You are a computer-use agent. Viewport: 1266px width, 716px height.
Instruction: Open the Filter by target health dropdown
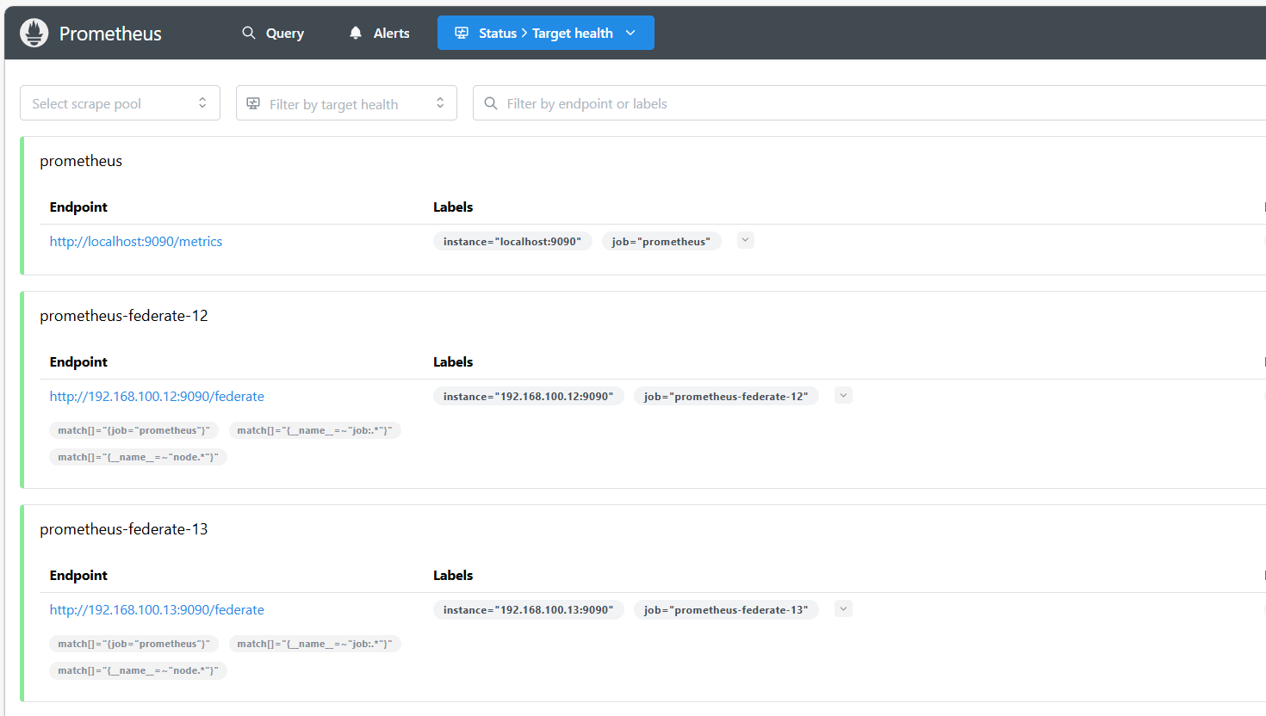click(x=346, y=103)
